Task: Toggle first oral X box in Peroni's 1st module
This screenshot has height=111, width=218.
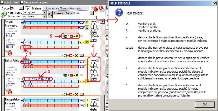Action: 92,26
